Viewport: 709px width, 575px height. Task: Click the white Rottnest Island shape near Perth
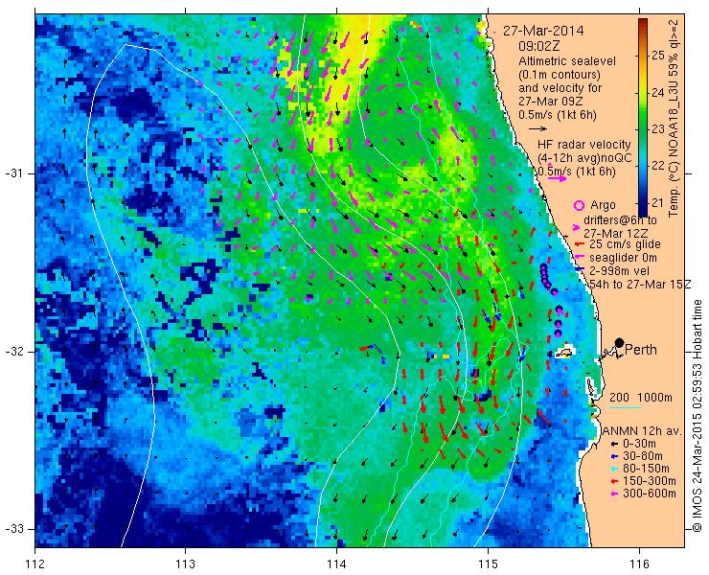click(563, 352)
